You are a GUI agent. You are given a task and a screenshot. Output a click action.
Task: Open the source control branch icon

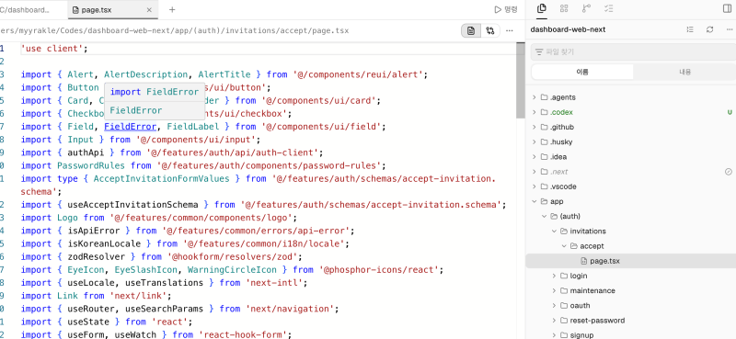tap(586, 8)
